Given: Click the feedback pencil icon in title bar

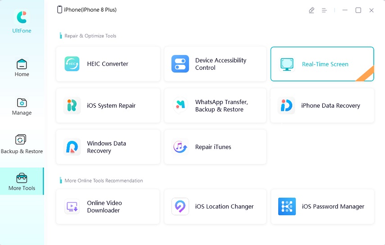Looking at the screenshot, I should (x=311, y=10).
